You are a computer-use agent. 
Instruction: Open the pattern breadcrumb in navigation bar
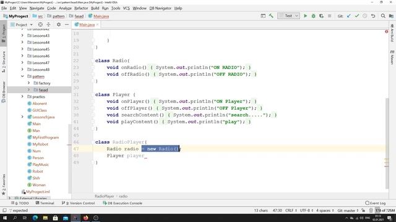(58, 16)
